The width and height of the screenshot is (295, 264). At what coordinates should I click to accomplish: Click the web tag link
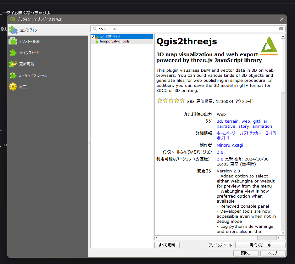(246, 121)
